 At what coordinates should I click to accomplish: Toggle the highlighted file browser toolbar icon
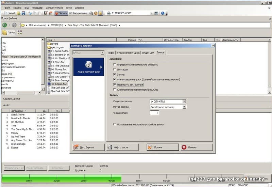100,13
